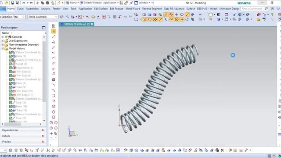Screen dimensions: 281x158
Task: Open the Animation Design tab
Action: [x=229, y=9]
